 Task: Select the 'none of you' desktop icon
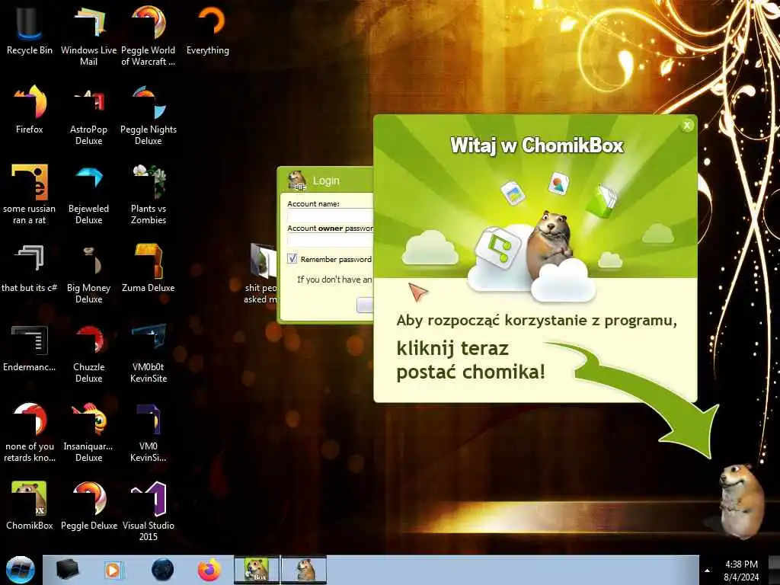click(30, 432)
